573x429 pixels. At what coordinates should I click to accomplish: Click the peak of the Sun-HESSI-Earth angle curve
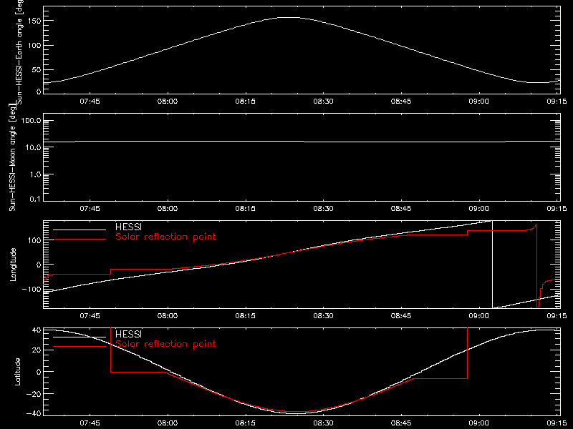click(289, 17)
